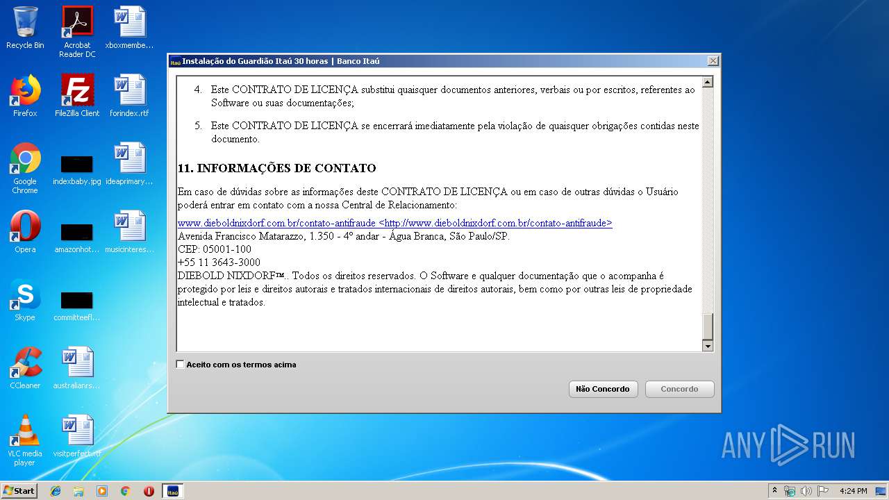The height and width of the screenshot is (500, 889).
Task: Click the '11. INFORMAÇÕES DE CONTATO' heading
Action: click(x=277, y=168)
